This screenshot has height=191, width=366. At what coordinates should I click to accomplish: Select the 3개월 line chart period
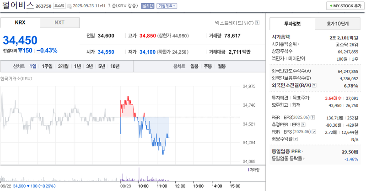[x=63, y=66]
